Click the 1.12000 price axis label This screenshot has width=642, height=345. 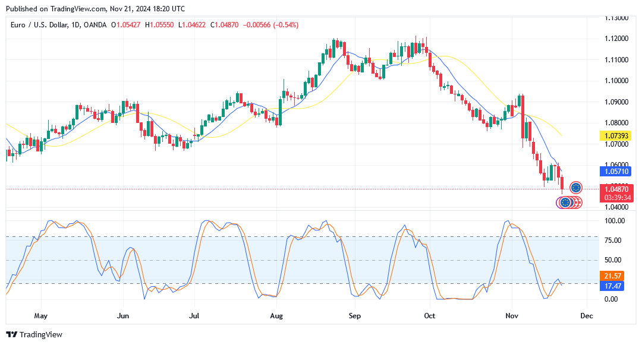pyautogui.click(x=616, y=39)
